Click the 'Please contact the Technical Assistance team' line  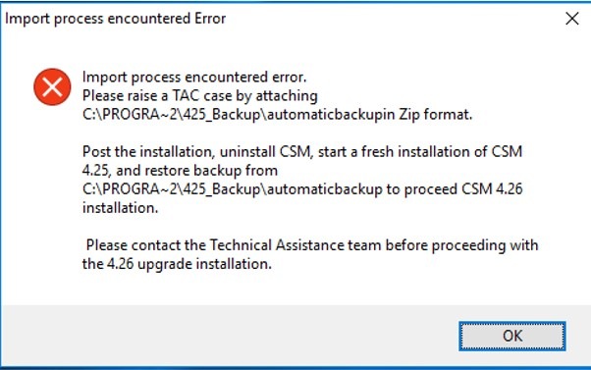click(x=312, y=245)
